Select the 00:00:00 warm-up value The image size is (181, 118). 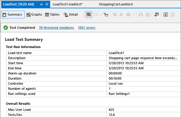(x=115, y=73)
